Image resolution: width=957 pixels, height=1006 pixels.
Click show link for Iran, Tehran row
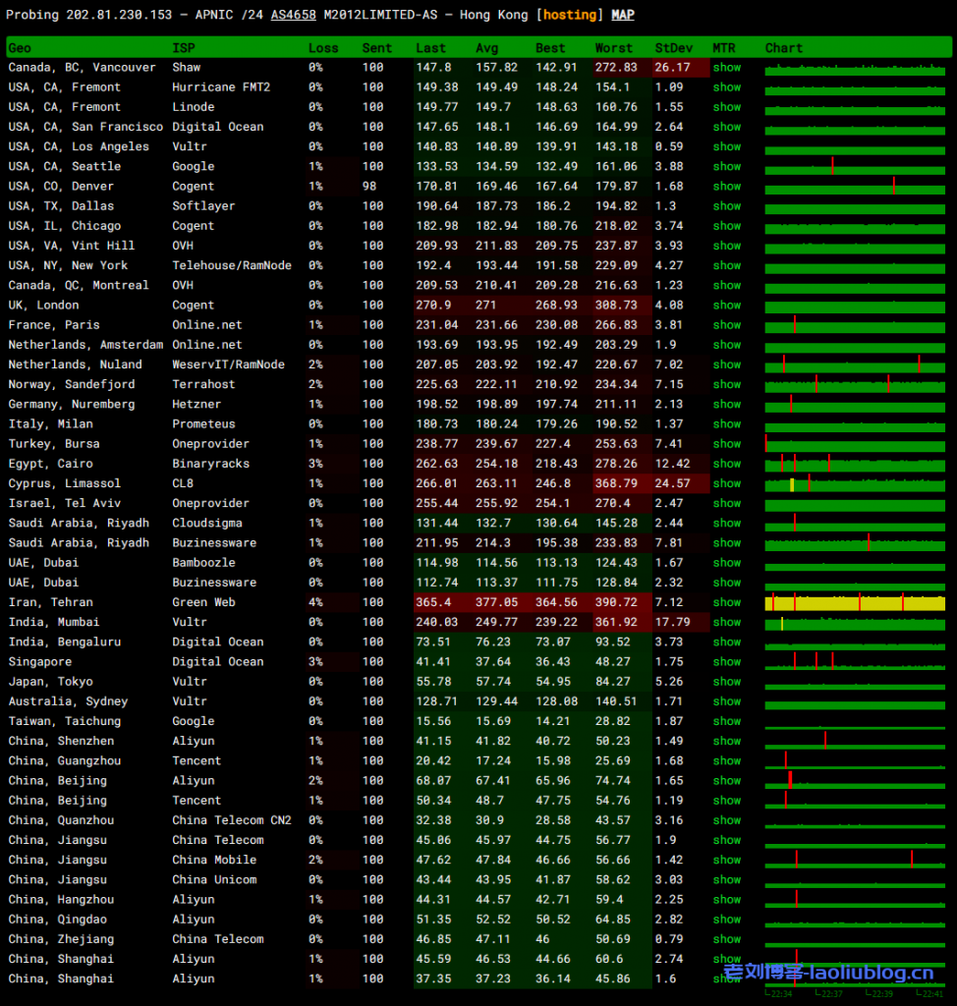click(x=727, y=602)
